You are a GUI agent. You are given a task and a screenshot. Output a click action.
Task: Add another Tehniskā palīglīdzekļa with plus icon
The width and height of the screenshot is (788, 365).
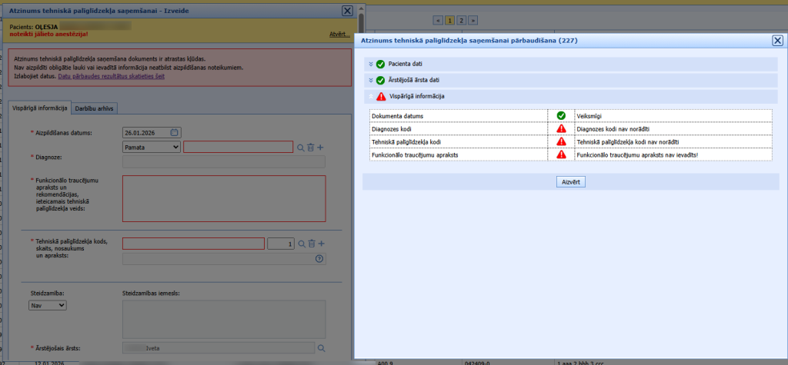point(322,244)
